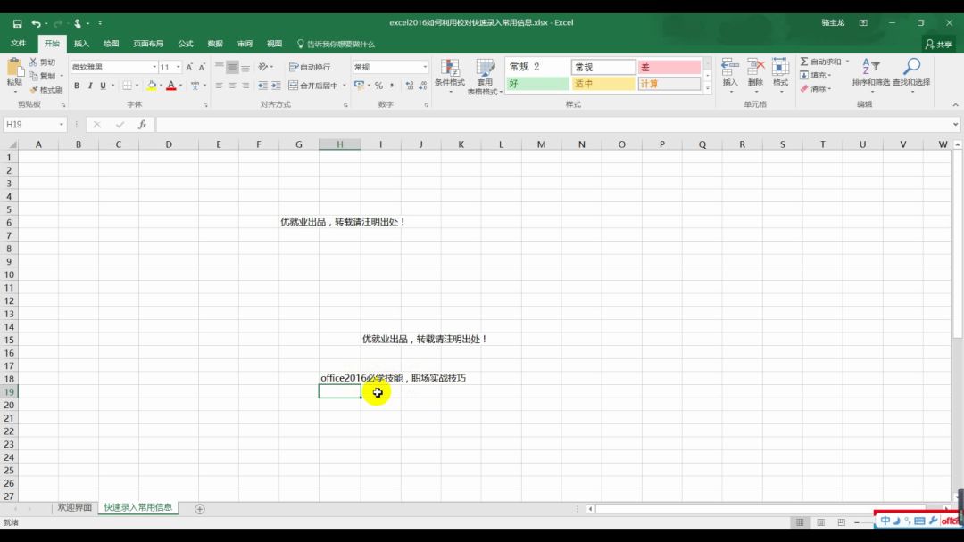Image resolution: width=964 pixels, height=542 pixels.
Task: Click the accounting number format icon
Action: click(x=360, y=86)
